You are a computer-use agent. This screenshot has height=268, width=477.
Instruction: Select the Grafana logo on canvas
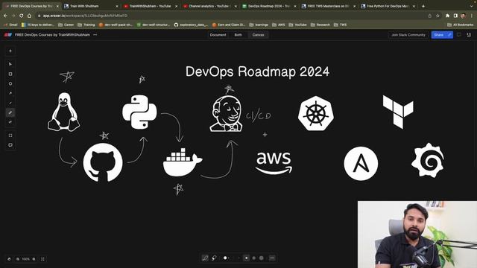(428, 160)
